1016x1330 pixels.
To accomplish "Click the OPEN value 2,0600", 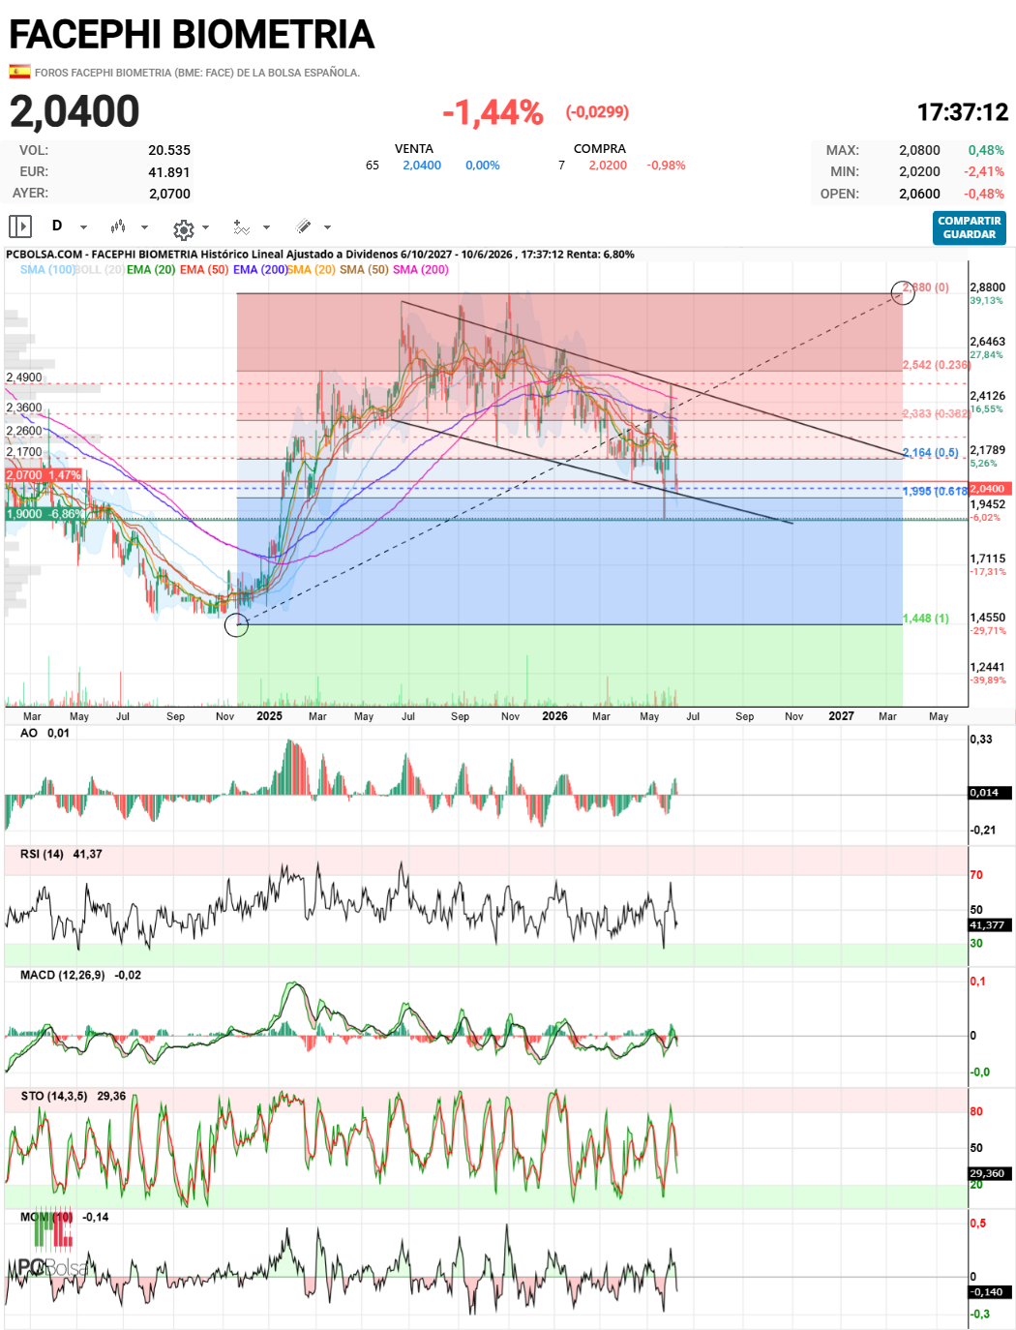I will click(x=919, y=194).
